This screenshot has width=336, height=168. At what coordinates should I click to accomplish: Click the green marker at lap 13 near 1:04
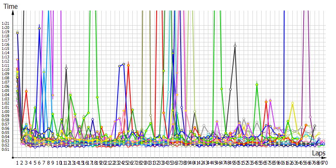[x=71, y=95]
